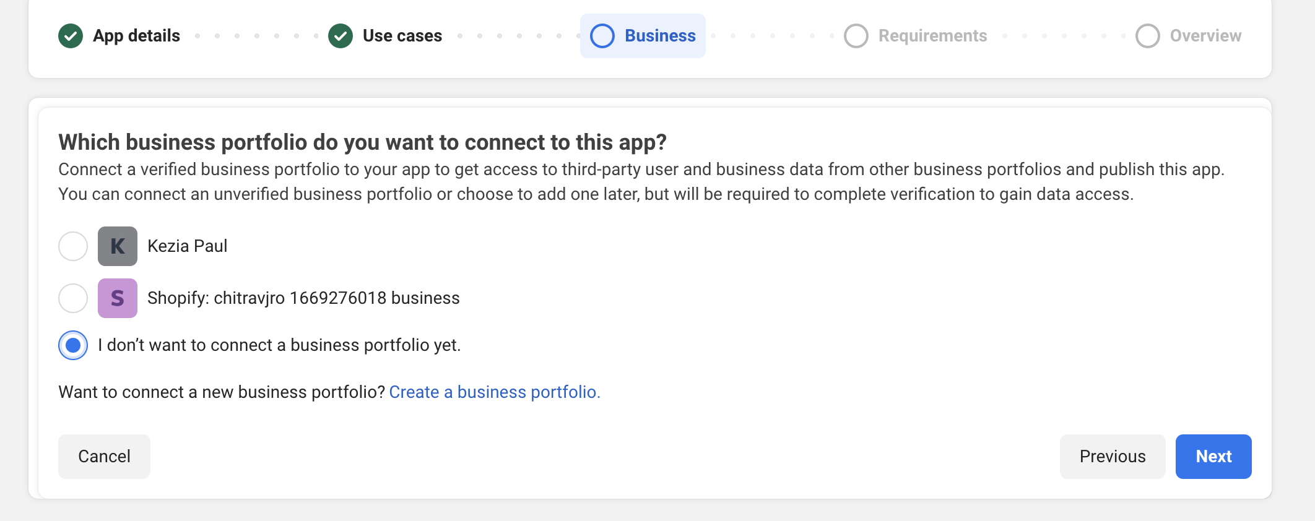Continue with the blue Next button
The width and height of the screenshot is (1315, 521).
tap(1213, 457)
